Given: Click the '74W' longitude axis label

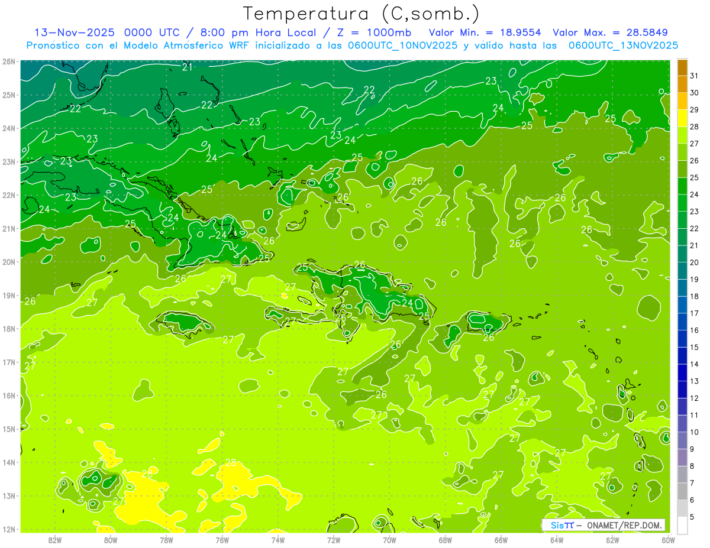Looking at the screenshot, I should (x=277, y=540).
